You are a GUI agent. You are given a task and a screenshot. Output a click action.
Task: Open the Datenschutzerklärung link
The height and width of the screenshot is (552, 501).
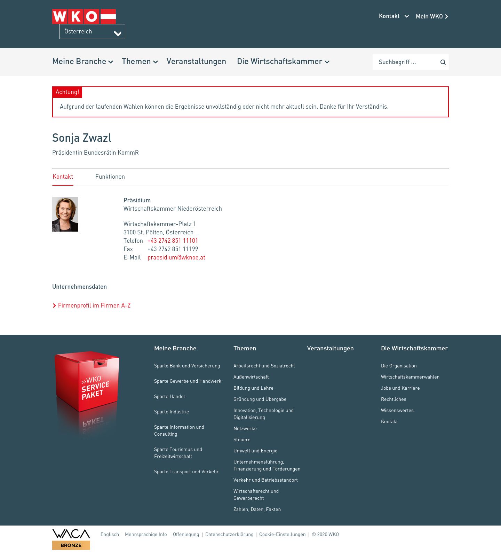(229, 534)
